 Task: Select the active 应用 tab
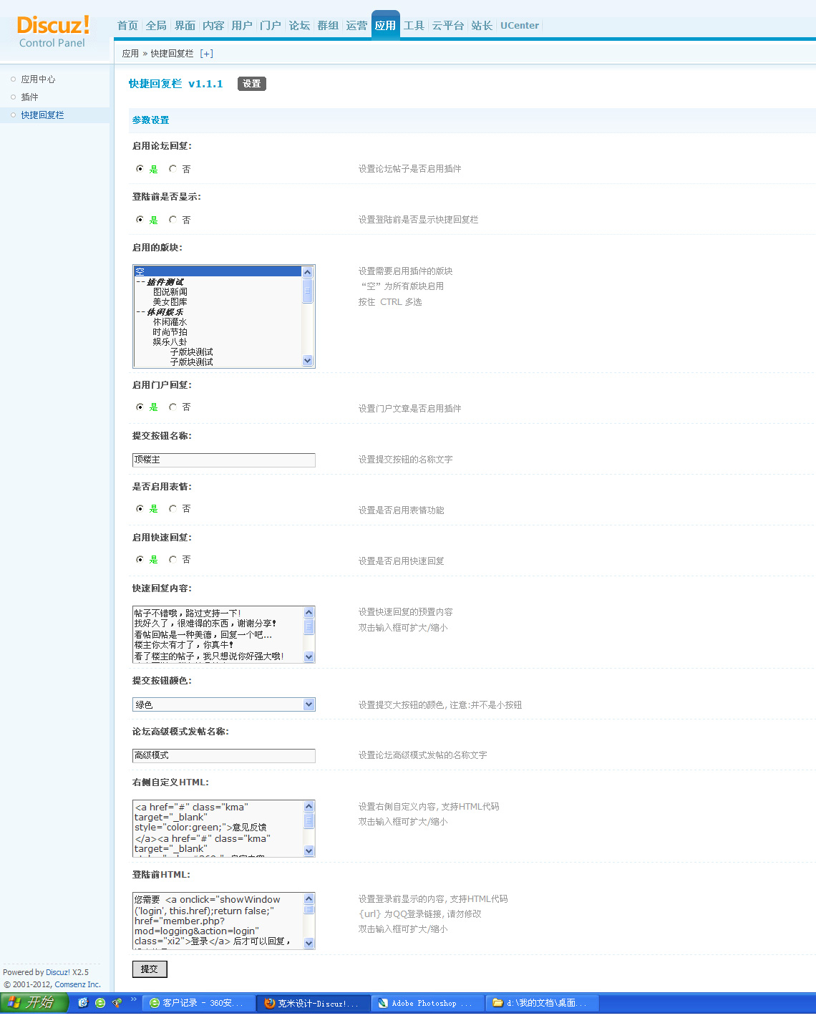tap(385, 26)
